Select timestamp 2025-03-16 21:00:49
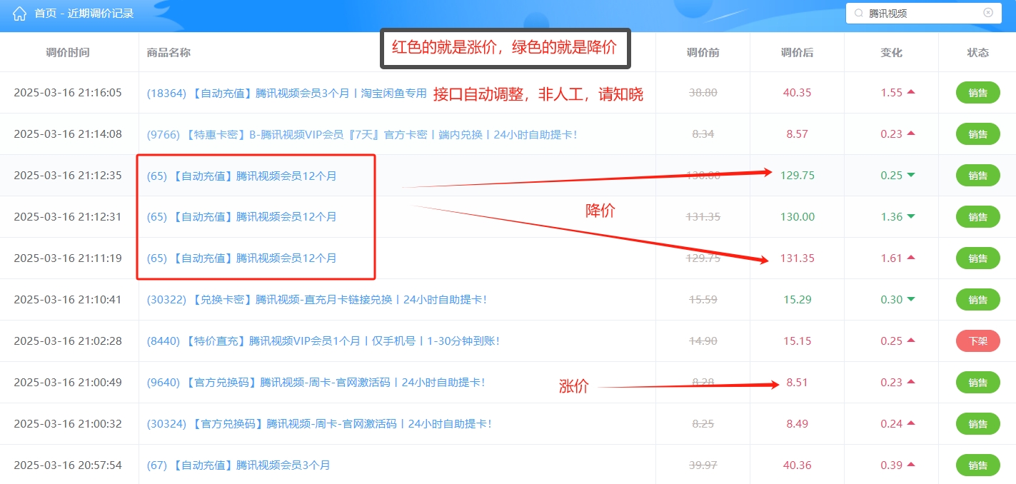Viewport: 1016px width, 484px height. [68, 383]
